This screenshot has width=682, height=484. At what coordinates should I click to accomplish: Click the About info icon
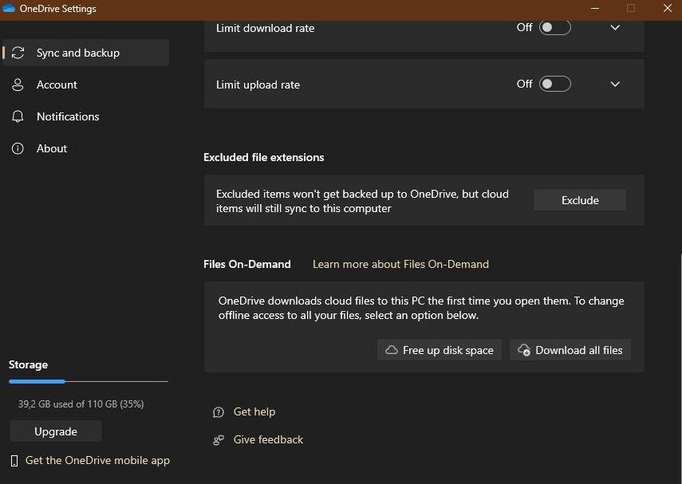pyautogui.click(x=18, y=148)
